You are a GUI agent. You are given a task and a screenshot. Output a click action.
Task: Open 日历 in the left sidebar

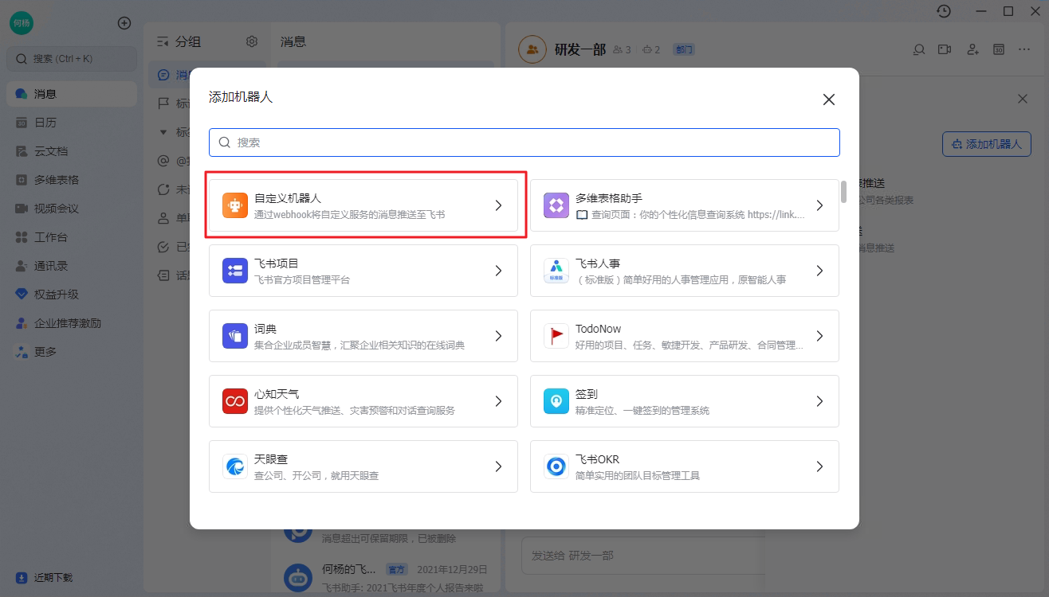[x=45, y=123]
